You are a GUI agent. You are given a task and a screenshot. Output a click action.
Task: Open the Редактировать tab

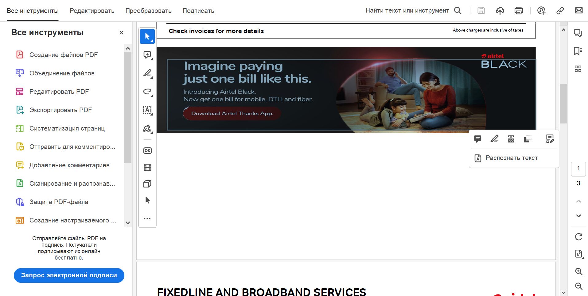click(x=92, y=11)
